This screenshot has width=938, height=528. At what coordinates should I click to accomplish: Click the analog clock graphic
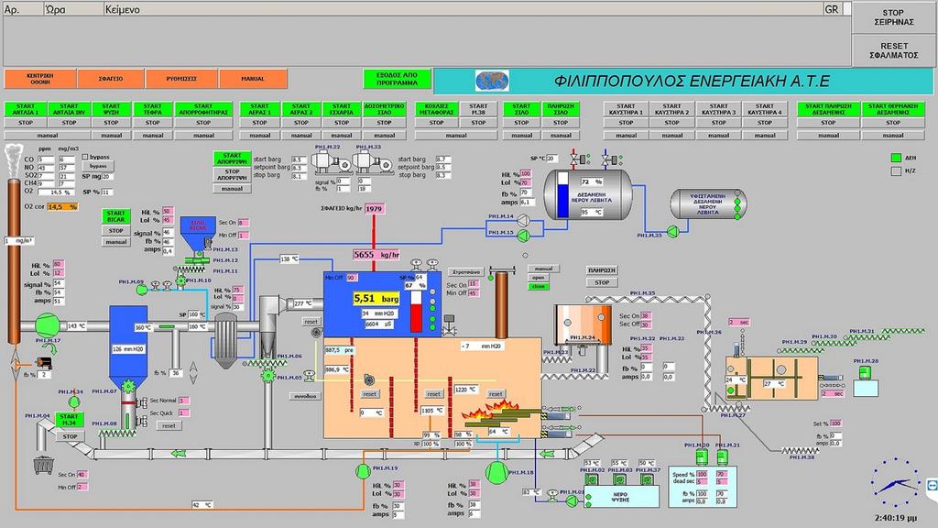click(896, 484)
